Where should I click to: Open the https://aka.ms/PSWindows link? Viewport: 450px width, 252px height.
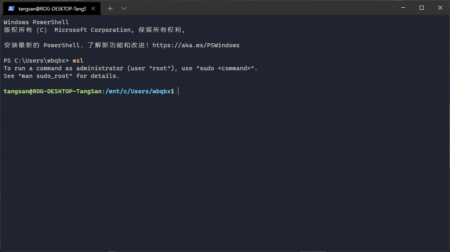[196, 45]
